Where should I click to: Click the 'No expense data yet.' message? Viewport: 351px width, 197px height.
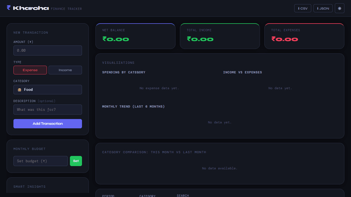tap(159, 88)
